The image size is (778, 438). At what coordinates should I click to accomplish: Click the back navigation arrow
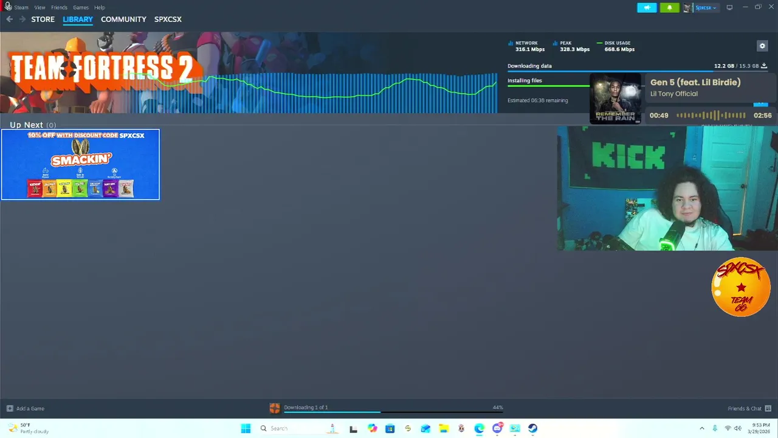9,19
